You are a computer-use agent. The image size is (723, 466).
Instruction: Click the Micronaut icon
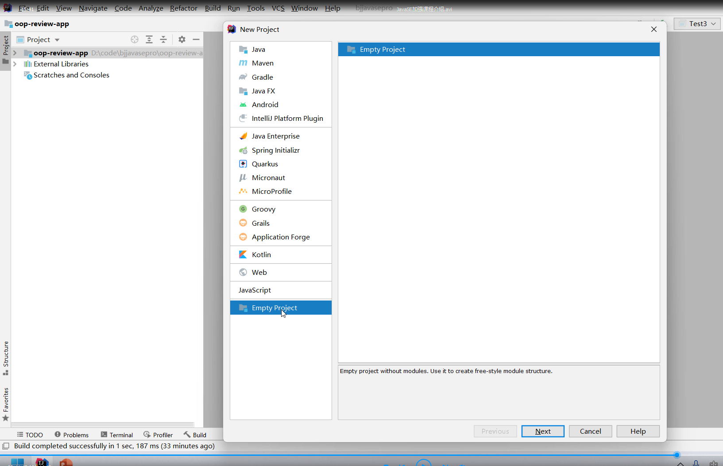pos(243,177)
